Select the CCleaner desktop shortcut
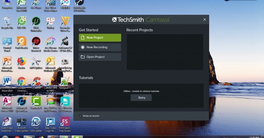The width and height of the screenshot is (264, 138). (36, 83)
